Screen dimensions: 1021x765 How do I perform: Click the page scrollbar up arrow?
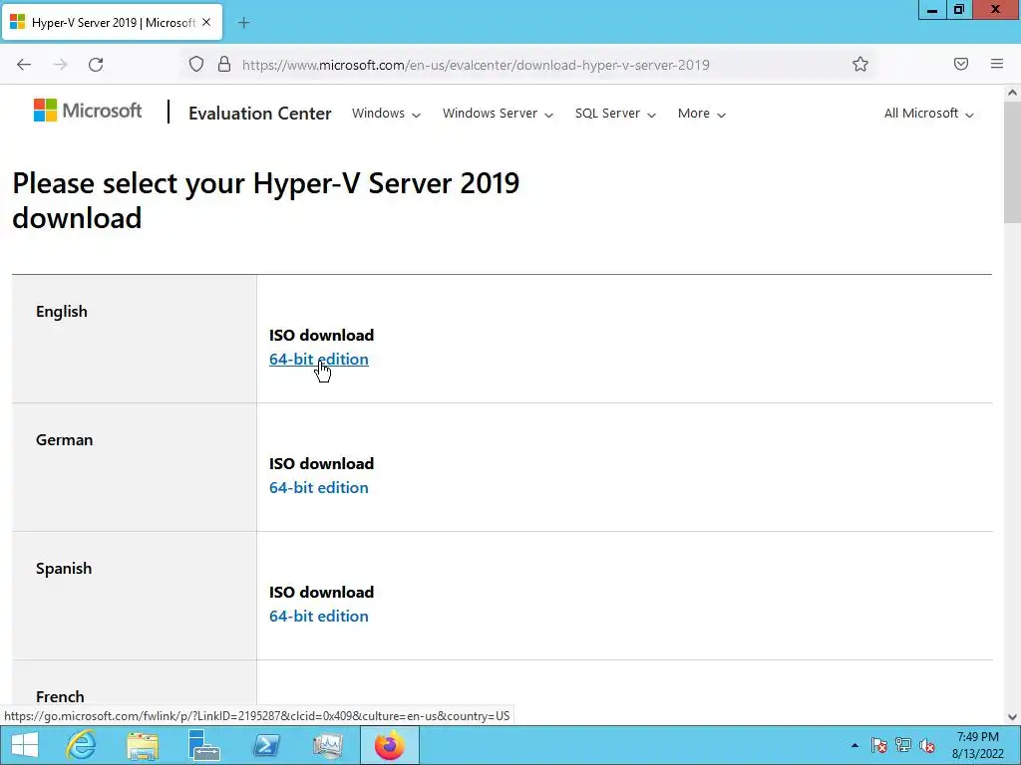pyautogui.click(x=1012, y=93)
